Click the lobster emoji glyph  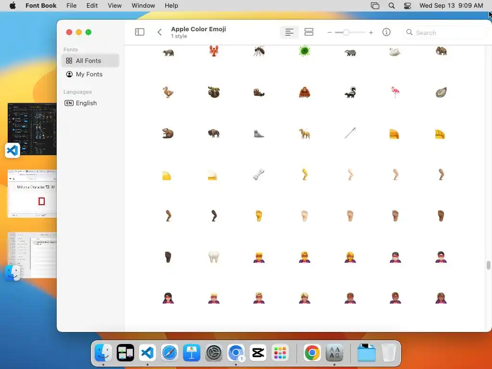point(214,51)
